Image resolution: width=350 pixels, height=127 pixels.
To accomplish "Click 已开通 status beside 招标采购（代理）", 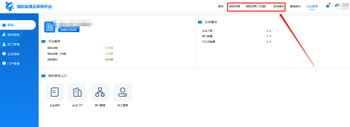I will (109, 54).
